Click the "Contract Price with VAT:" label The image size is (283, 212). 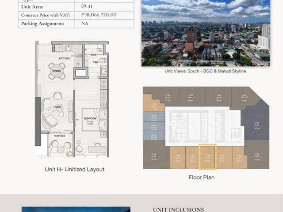46,15
